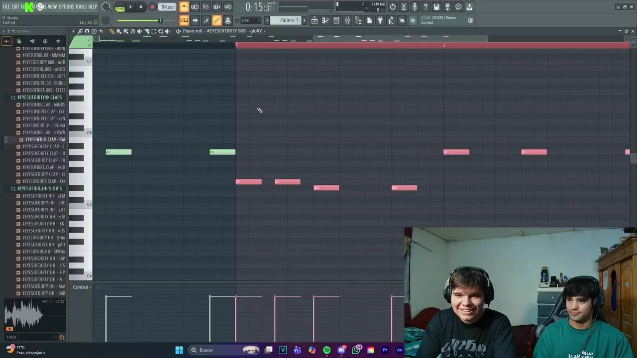Arm the red Record button
Viewport: 637px width, 358px height.
point(152,7)
